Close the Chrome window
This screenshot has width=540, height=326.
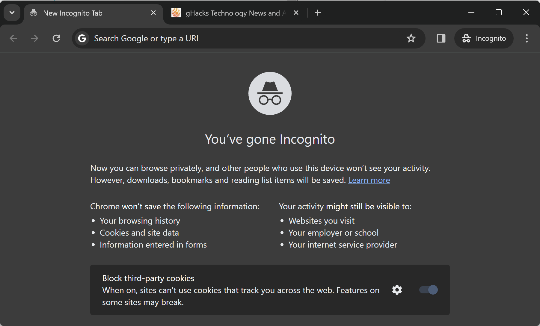coord(526,12)
